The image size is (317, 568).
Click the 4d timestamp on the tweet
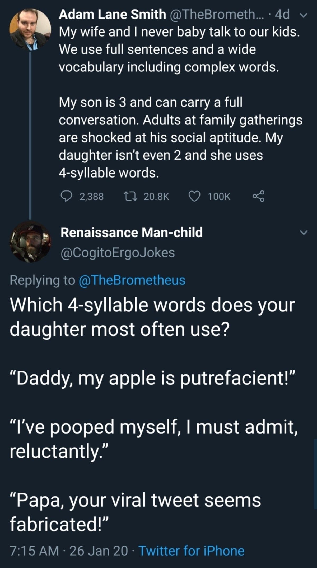pyautogui.click(x=282, y=14)
